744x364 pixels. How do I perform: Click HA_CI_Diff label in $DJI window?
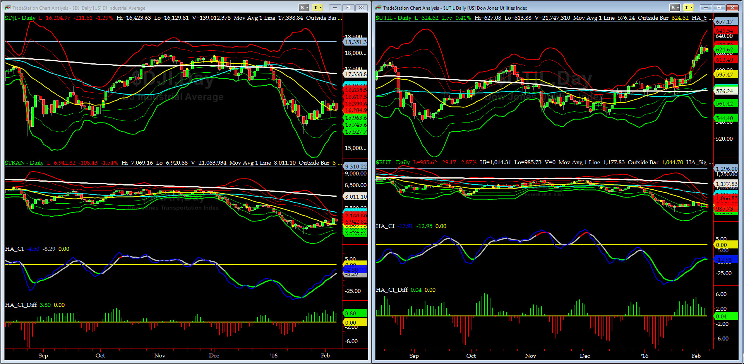pyautogui.click(x=21, y=305)
